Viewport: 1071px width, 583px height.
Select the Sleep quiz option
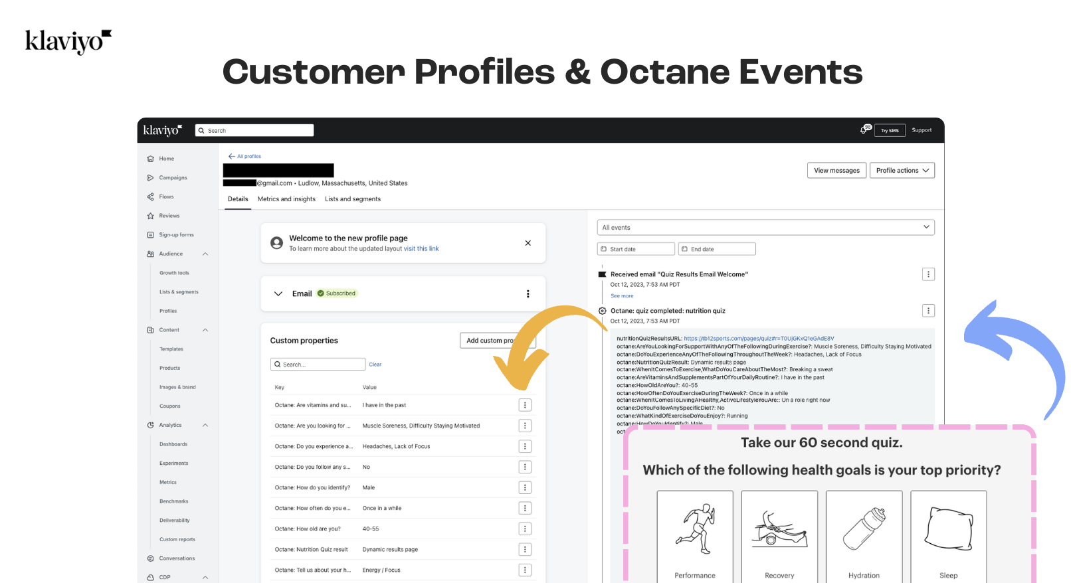pos(949,537)
